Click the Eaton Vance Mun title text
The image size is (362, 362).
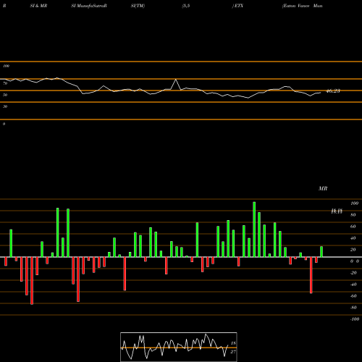(x=303, y=6)
